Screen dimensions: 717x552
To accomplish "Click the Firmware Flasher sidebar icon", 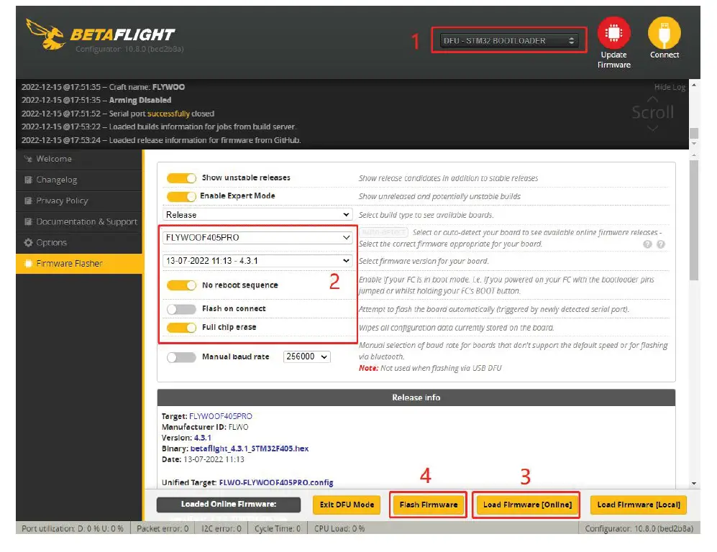I will point(28,264).
